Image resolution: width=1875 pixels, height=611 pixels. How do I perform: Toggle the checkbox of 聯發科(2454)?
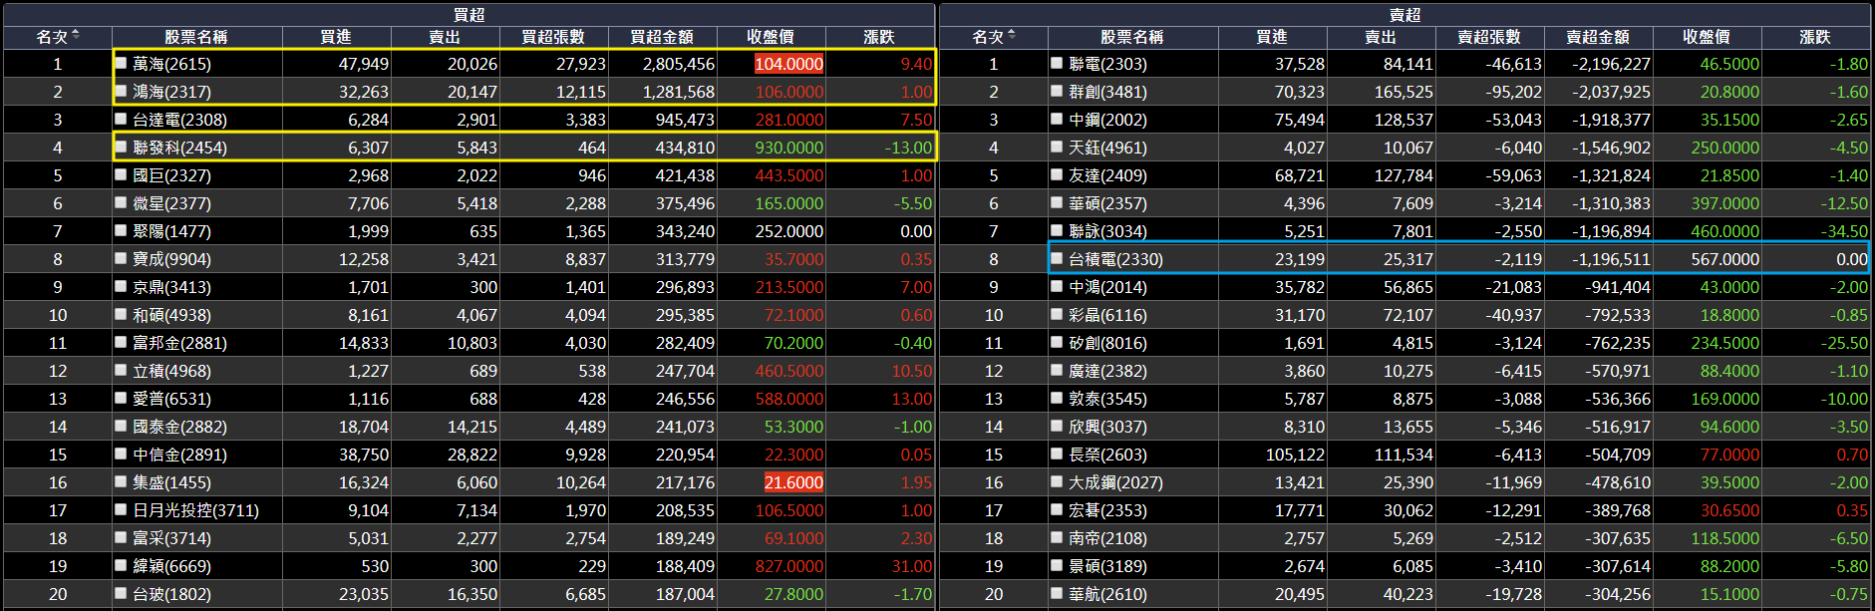point(121,147)
